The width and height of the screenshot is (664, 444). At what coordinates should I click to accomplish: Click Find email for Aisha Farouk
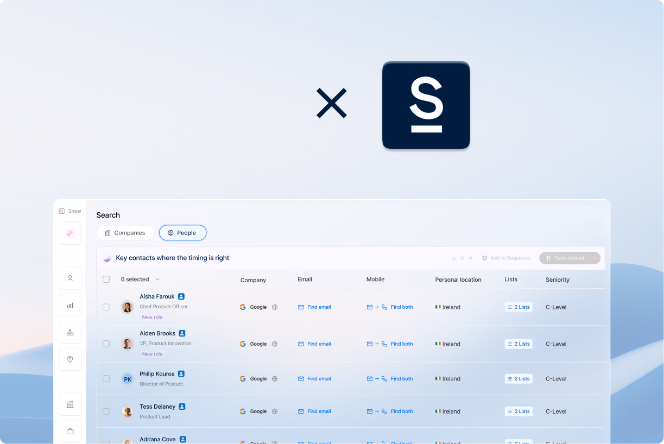[314, 307]
